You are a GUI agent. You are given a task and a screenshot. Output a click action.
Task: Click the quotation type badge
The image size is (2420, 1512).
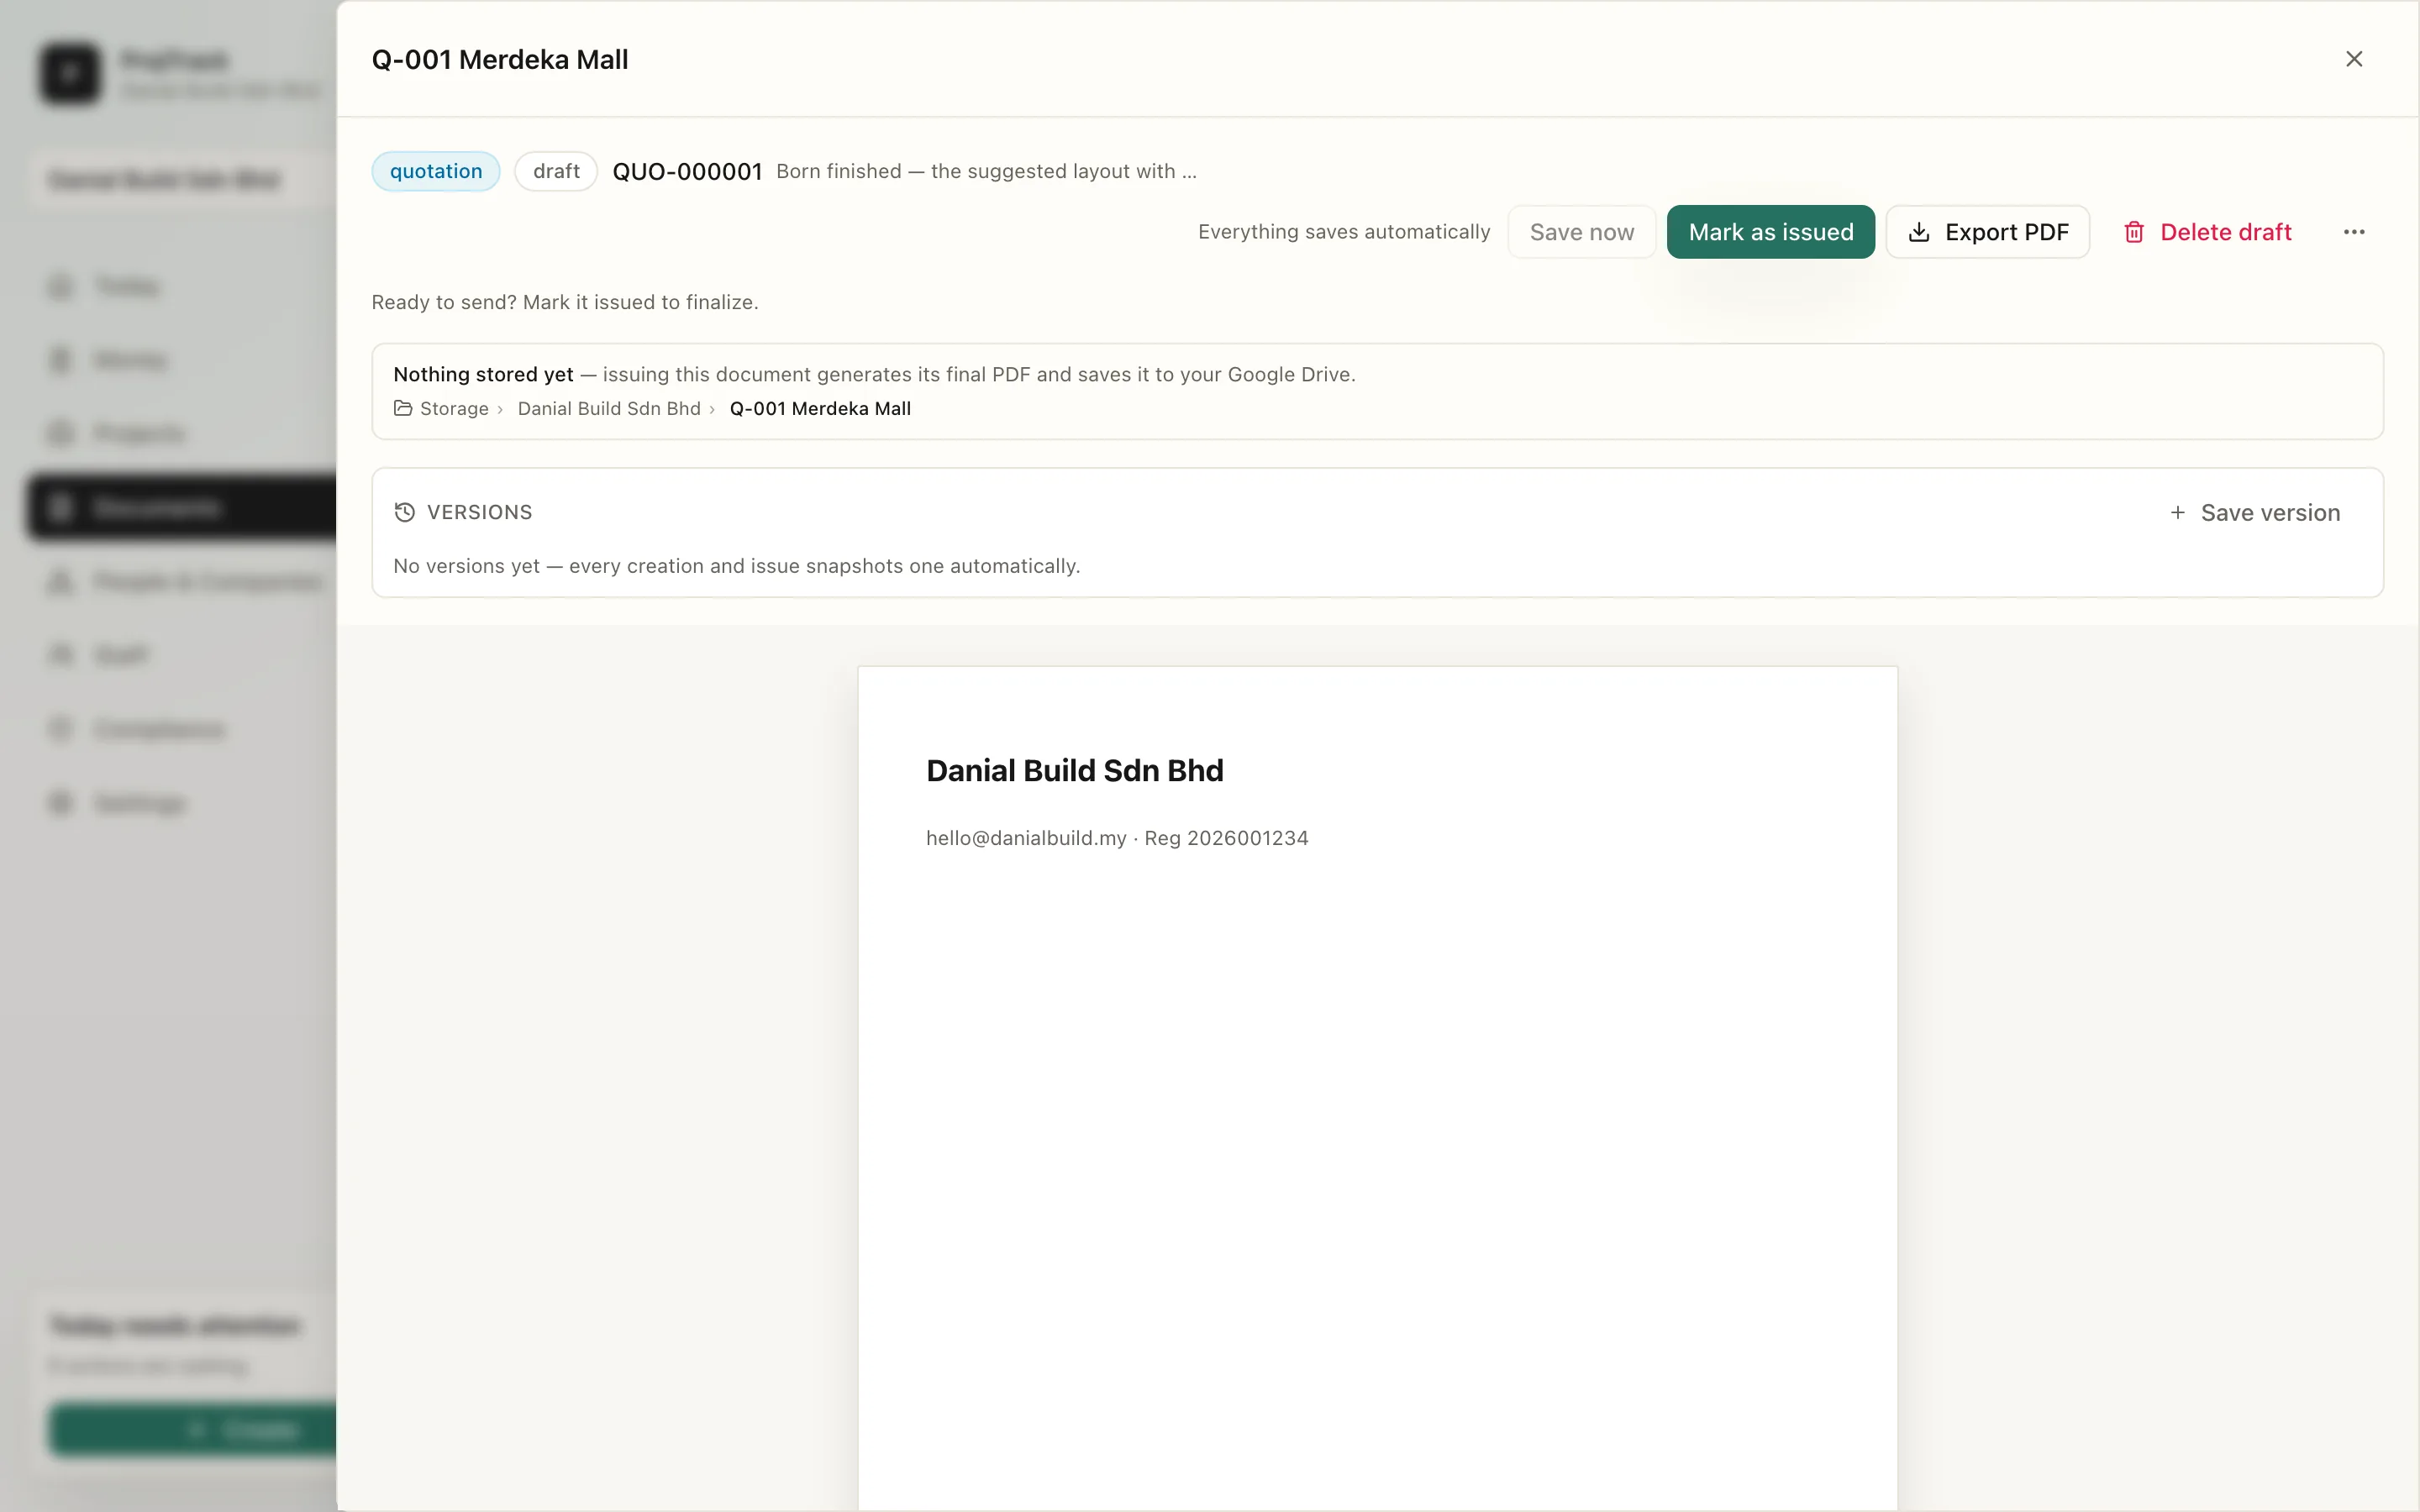(436, 171)
